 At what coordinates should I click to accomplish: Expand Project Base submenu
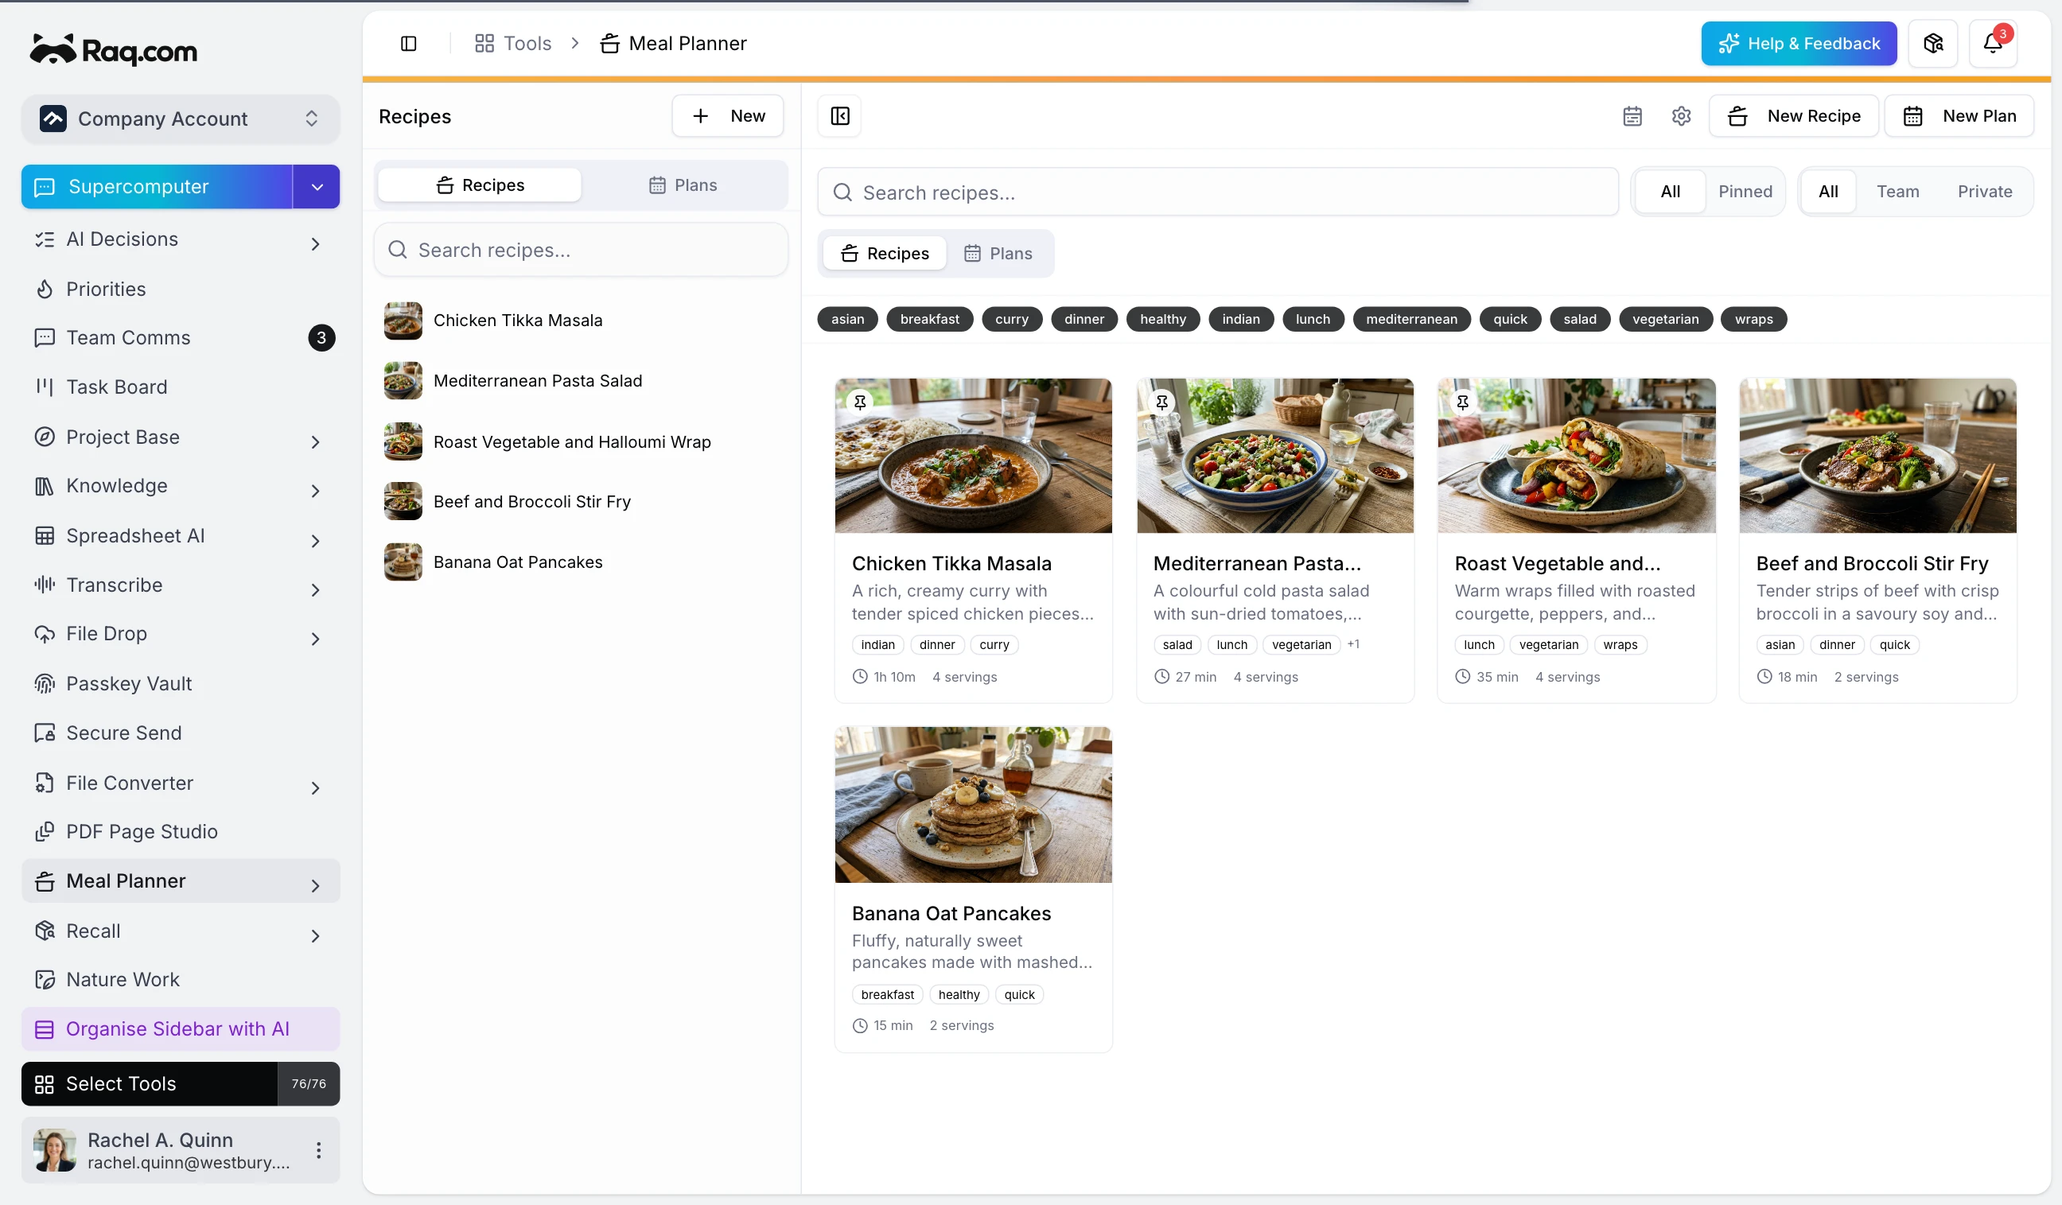point(315,441)
